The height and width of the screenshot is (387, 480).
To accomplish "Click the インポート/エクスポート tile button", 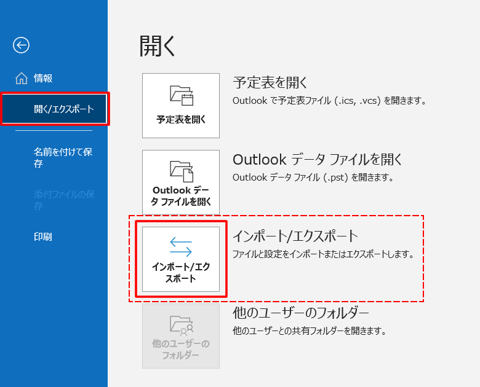I will [181, 259].
